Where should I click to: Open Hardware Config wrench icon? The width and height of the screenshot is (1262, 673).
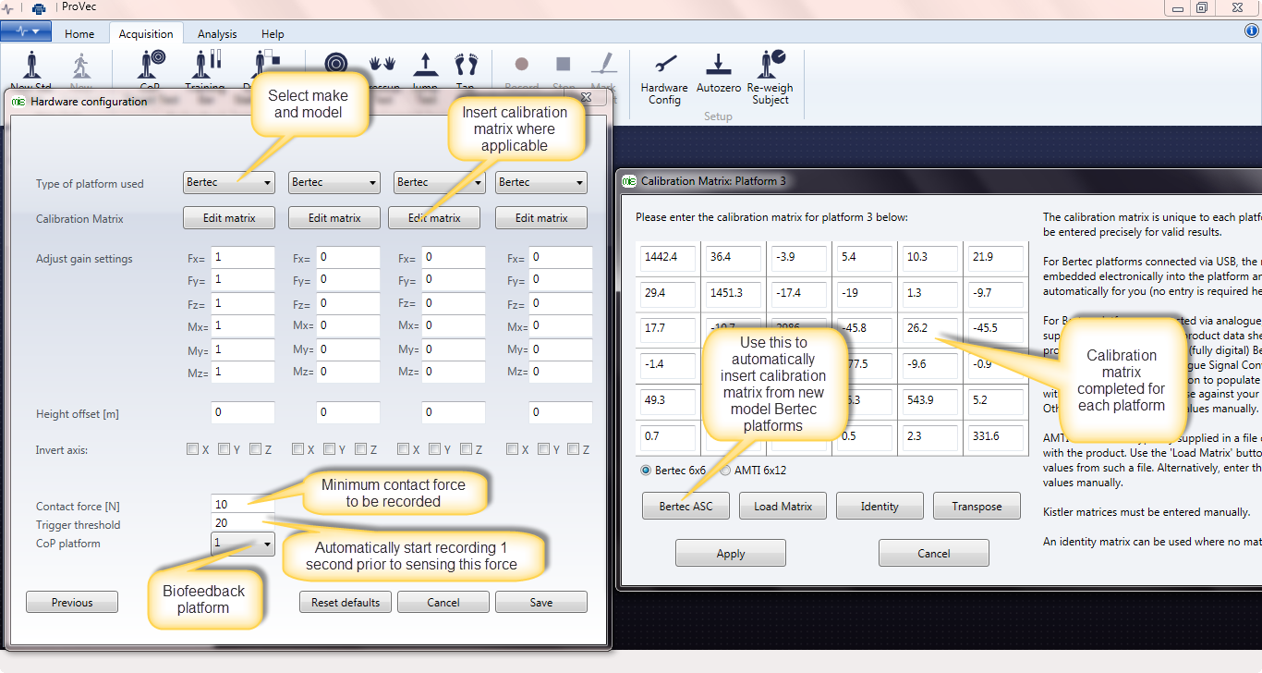pos(664,64)
